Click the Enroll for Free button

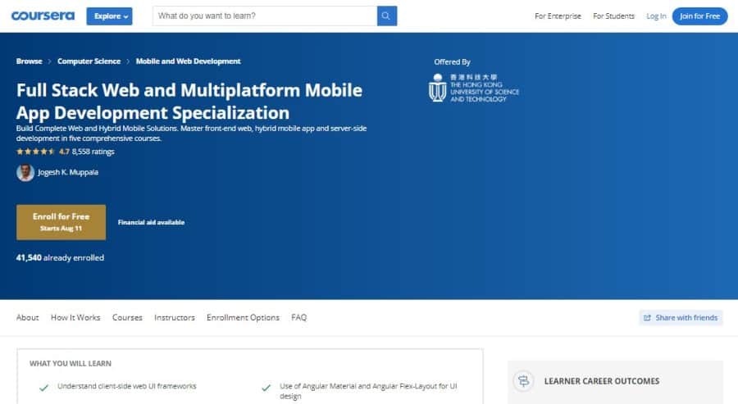click(61, 222)
